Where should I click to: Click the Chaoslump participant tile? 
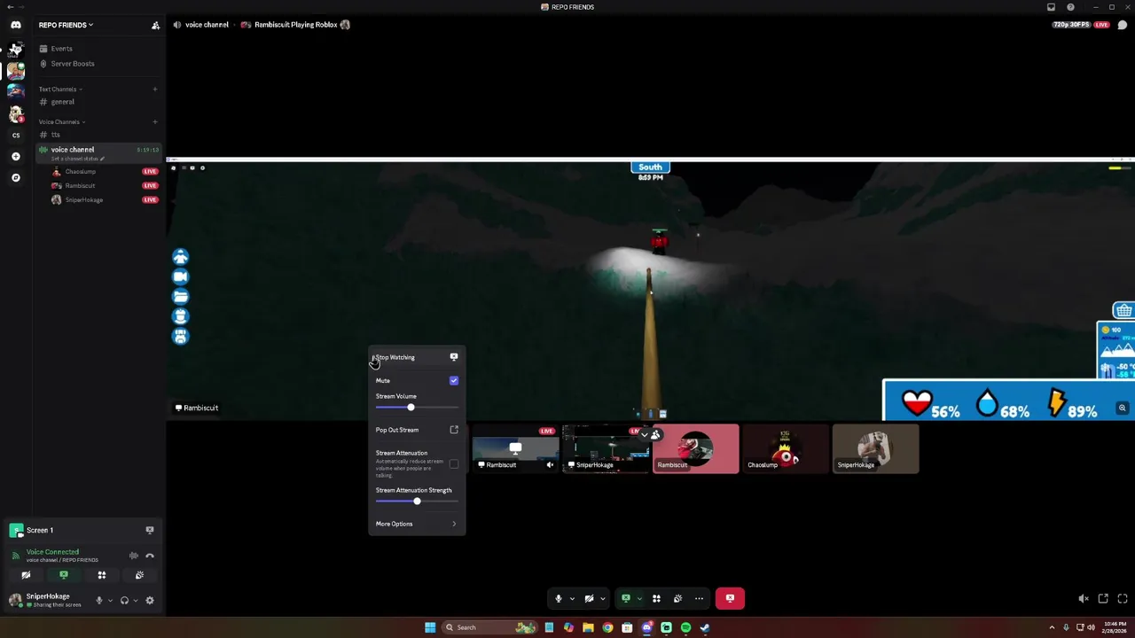pyautogui.click(x=786, y=448)
